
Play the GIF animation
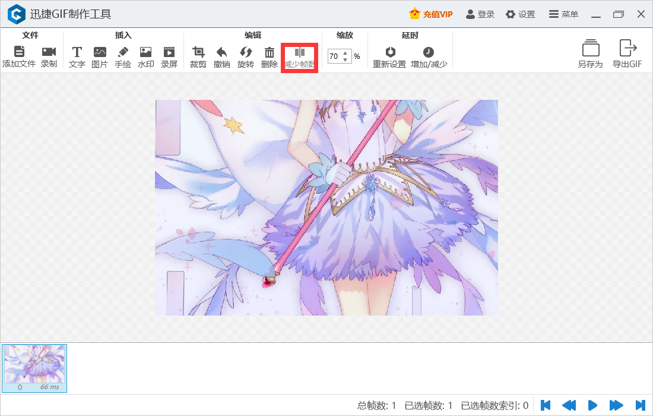[x=592, y=405]
